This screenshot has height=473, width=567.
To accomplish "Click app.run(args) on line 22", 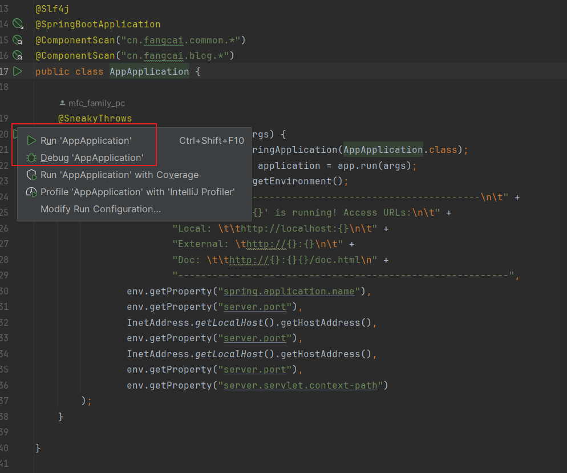I will pyautogui.click(x=374, y=165).
